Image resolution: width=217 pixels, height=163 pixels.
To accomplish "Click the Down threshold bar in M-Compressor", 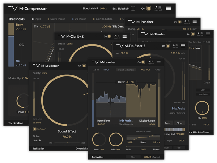I will [11, 29].
